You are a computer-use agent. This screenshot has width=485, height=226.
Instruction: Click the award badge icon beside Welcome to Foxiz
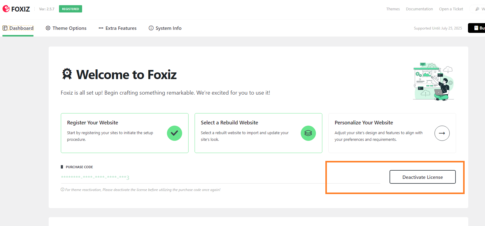[x=67, y=74]
